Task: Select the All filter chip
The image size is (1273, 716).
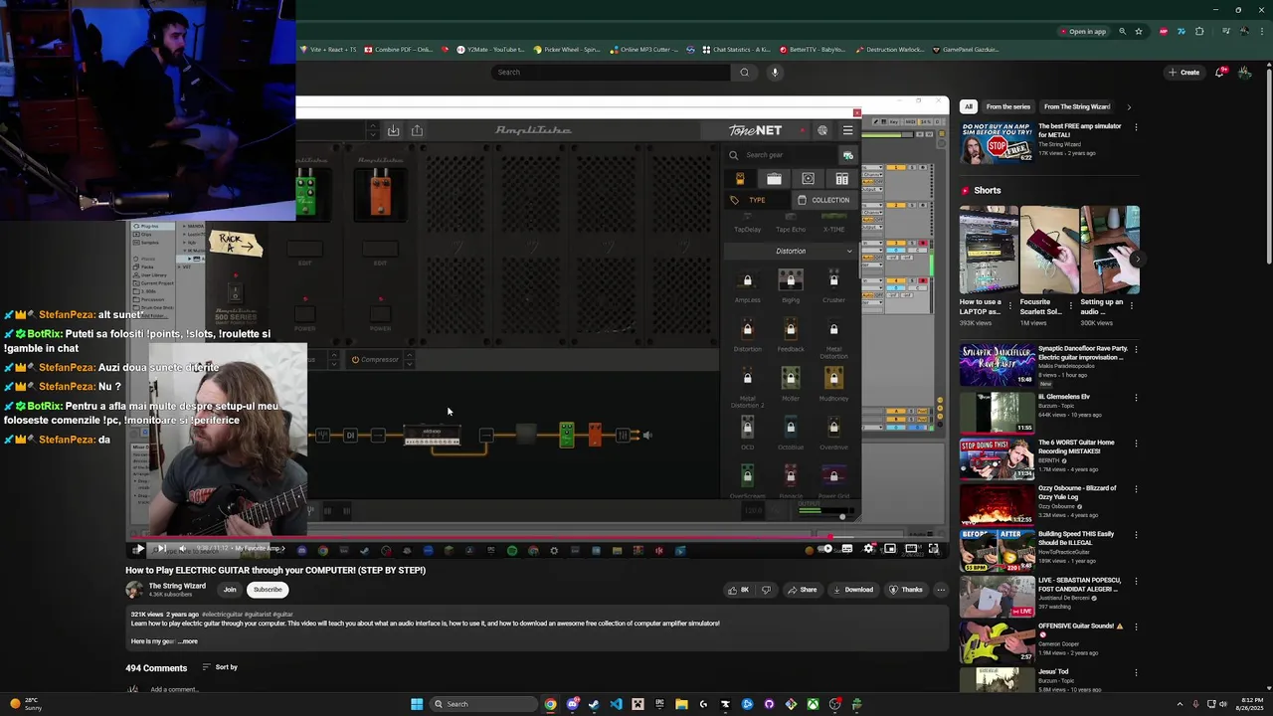Action: tap(968, 106)
